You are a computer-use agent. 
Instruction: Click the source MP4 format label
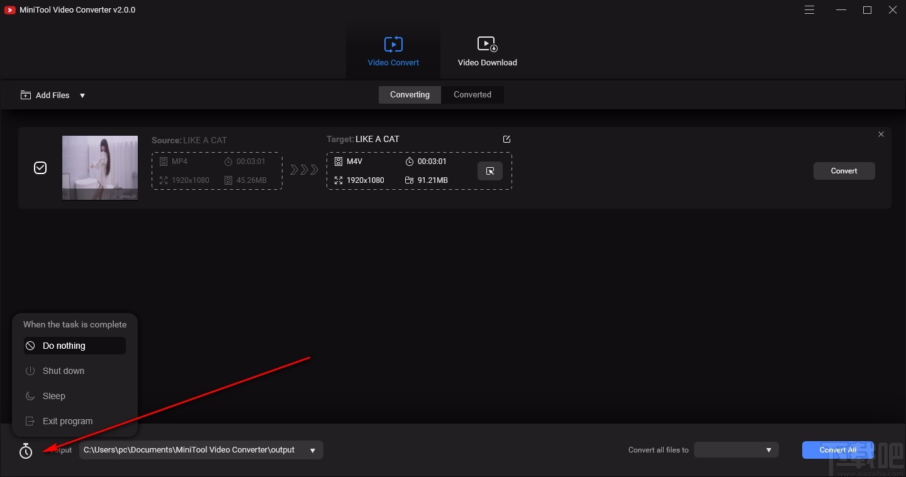[179, 162]
